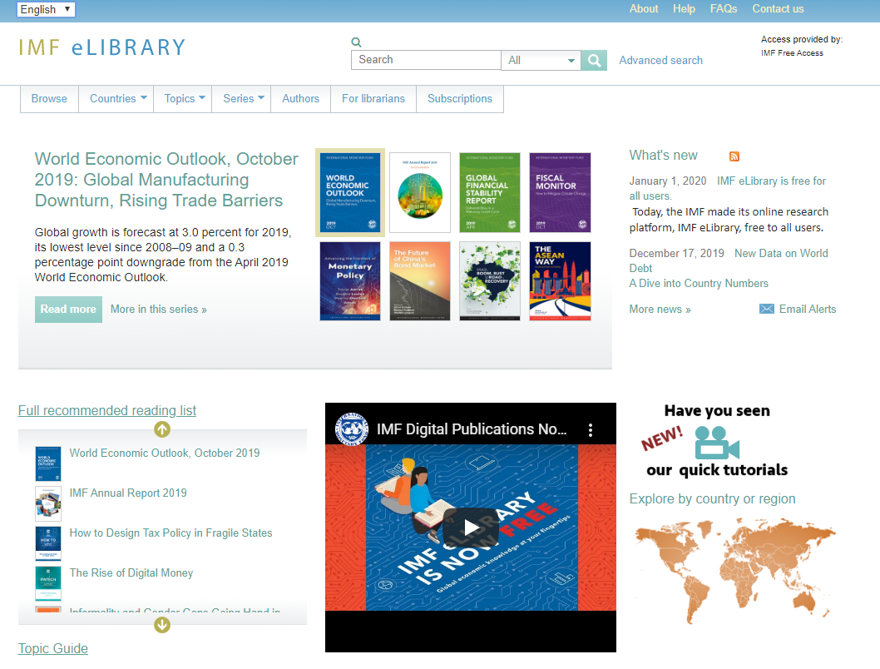Screen dimensions: 880x669
Task: Select the Monetary Policy book cover
Action: 350,281
